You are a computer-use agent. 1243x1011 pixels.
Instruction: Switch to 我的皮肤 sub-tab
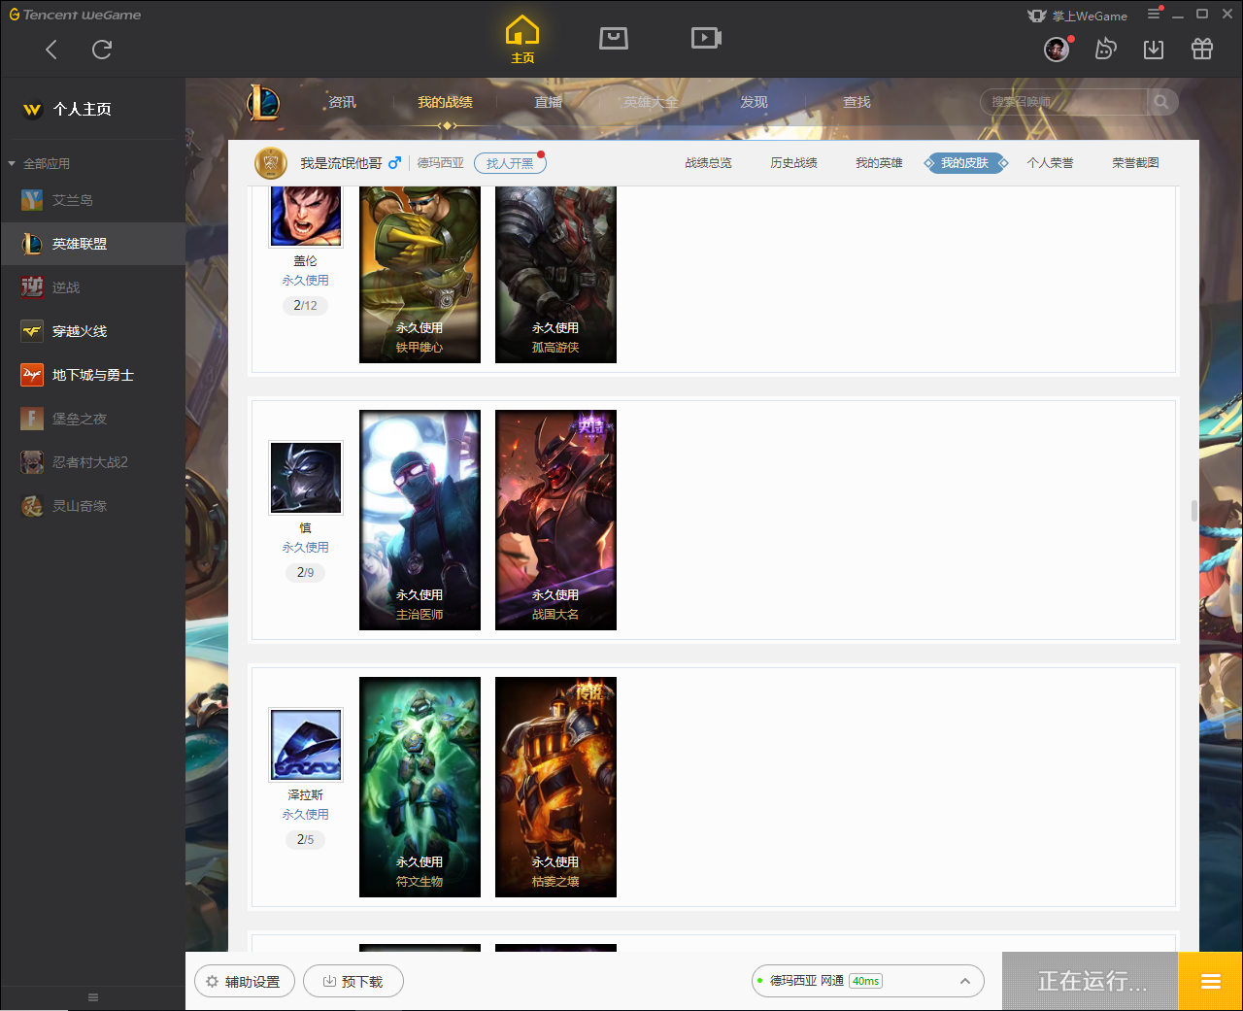click(964, 163)
